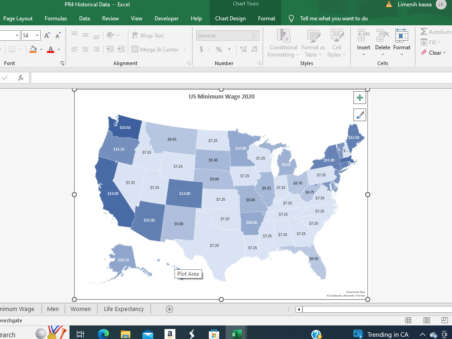
Task: Decrease font size with the smaller A
Action: point(58,35)
